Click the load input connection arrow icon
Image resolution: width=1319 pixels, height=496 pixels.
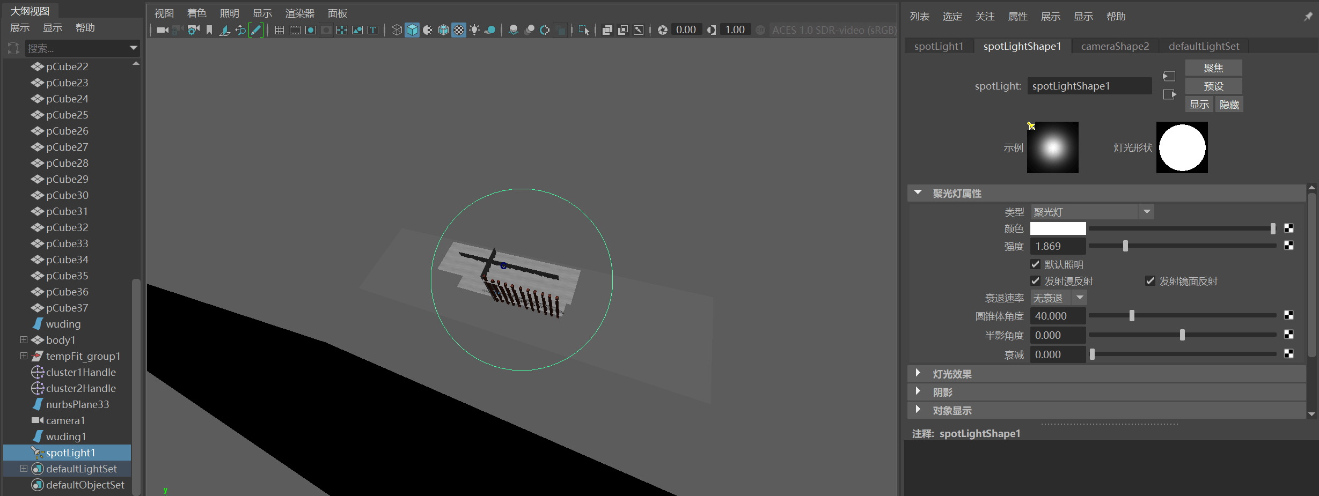pos(1169,76)
